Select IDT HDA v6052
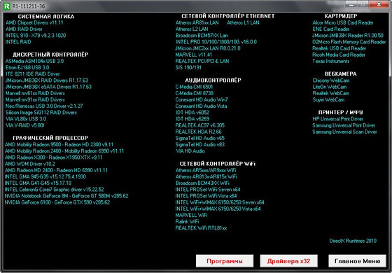This screenshot has width=392, height=273. (x=192, y=113)
